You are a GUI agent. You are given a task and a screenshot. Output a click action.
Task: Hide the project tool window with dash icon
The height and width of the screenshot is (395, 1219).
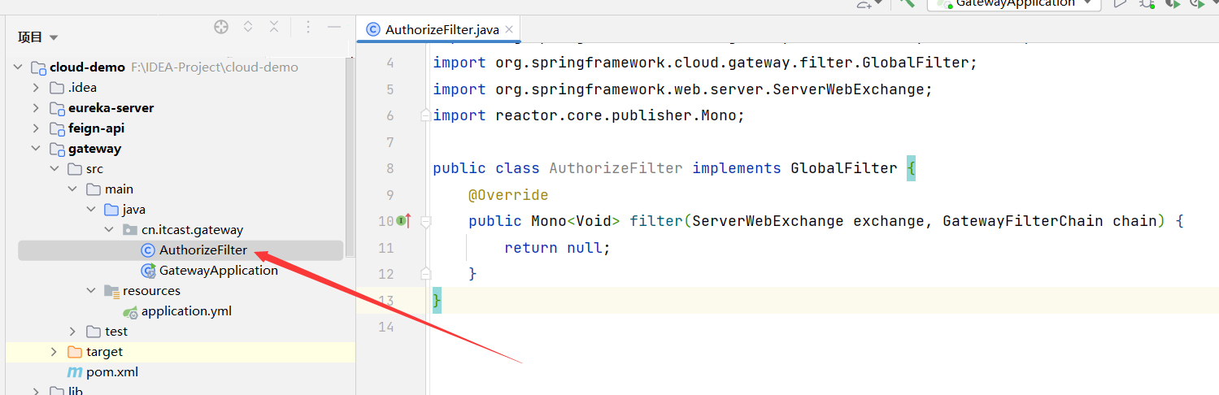pyautogui.click(x=333, y=28)
